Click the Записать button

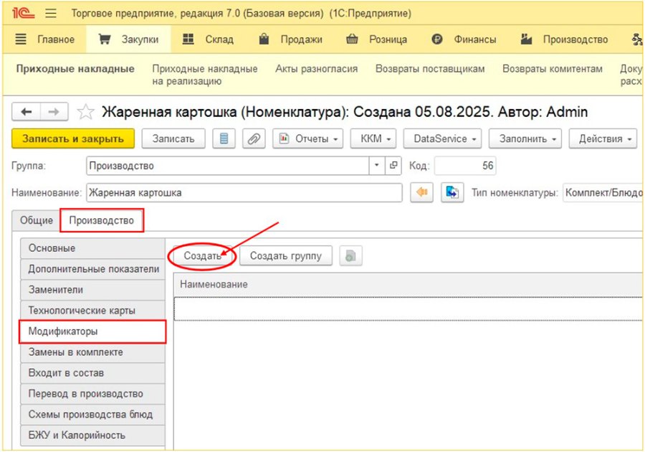click(173, 138)
